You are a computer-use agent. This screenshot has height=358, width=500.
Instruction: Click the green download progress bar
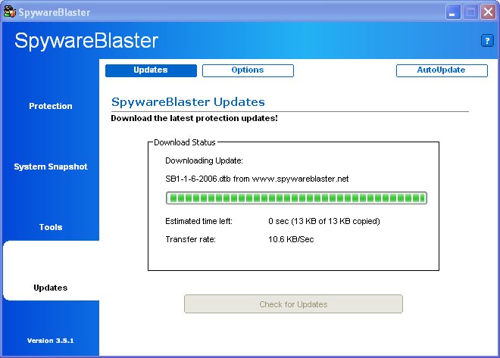point(296,198)
